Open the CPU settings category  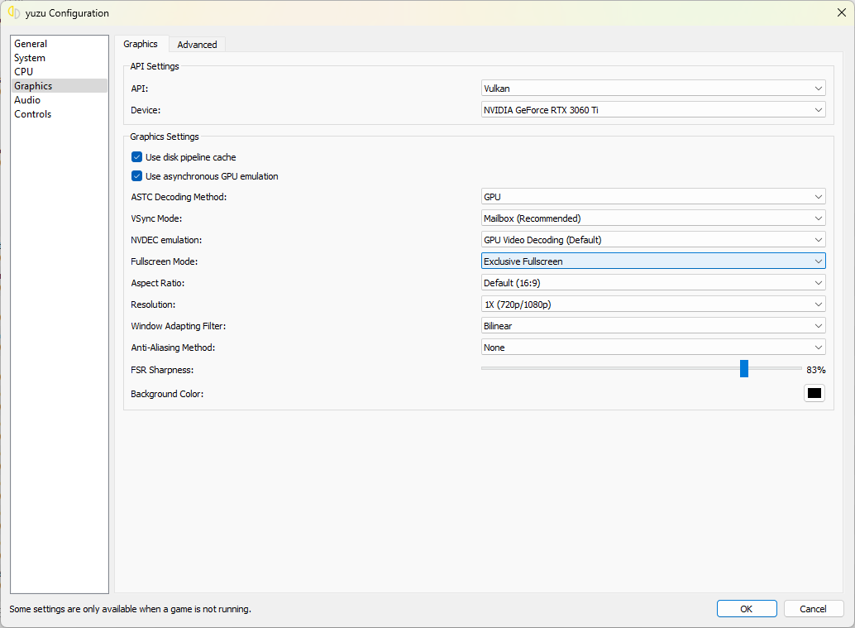pyautogui.click(x=24, y=72)
